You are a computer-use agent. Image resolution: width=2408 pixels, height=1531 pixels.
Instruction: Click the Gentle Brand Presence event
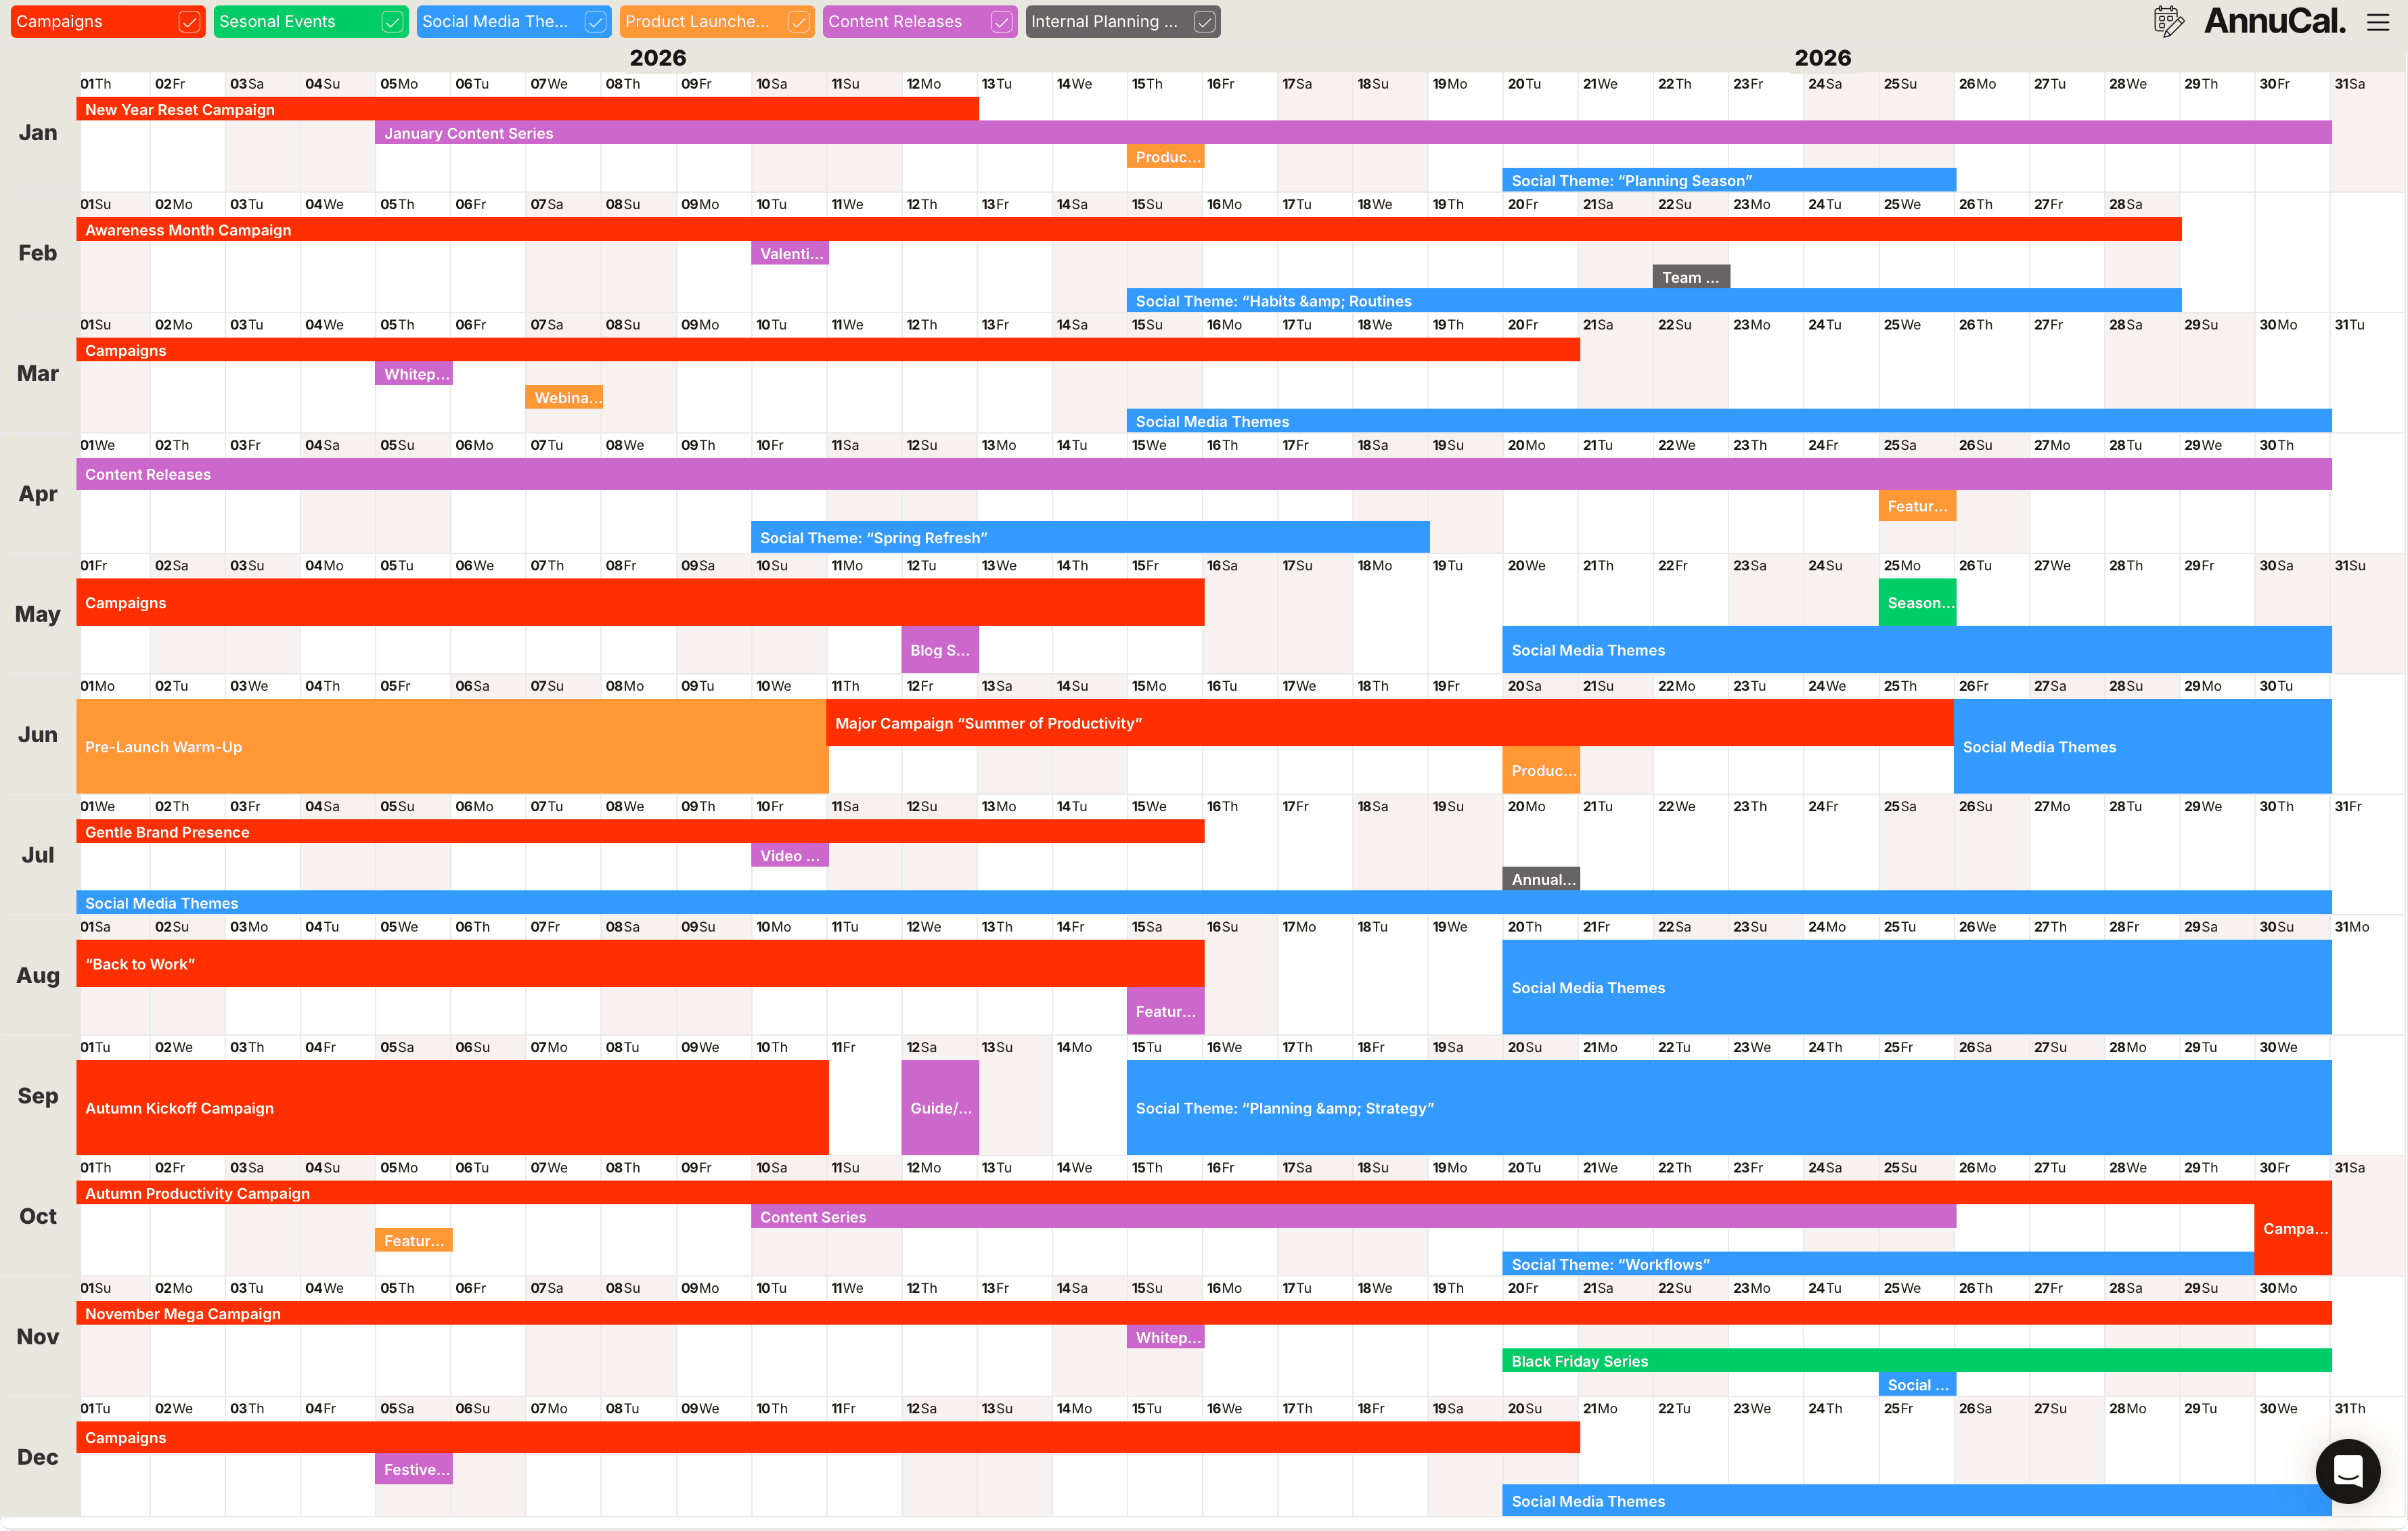click(640, 832)
